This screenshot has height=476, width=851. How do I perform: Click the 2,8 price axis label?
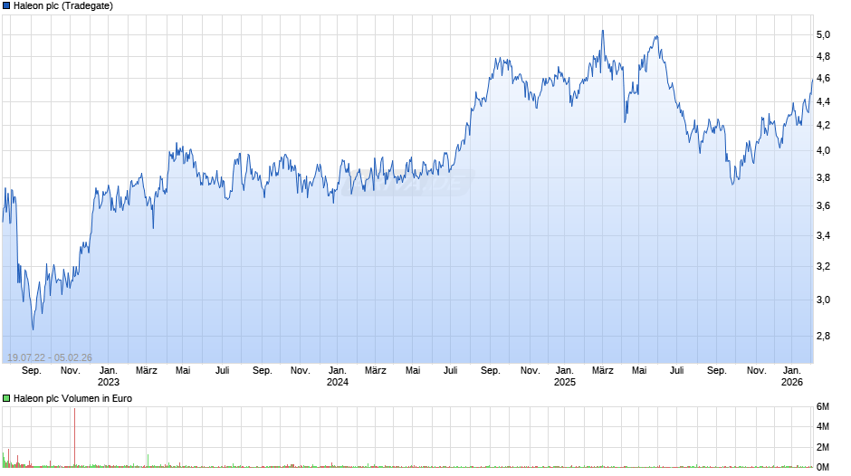[823, 336]
